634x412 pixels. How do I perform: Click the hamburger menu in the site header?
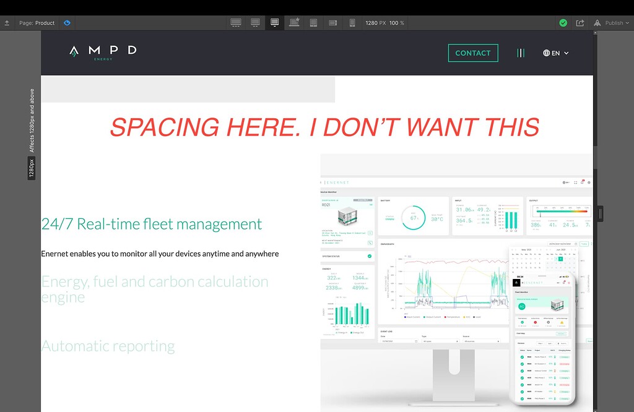520,53
